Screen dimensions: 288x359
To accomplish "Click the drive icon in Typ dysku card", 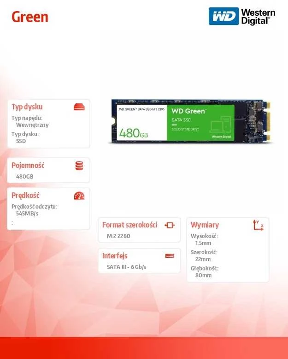I will [79, 107].
